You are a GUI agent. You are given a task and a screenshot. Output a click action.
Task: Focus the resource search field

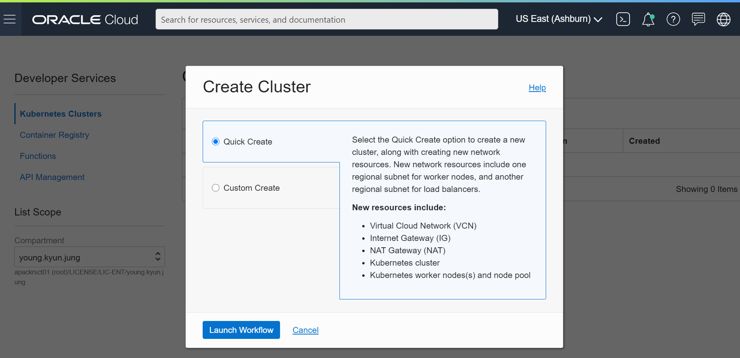327,19
